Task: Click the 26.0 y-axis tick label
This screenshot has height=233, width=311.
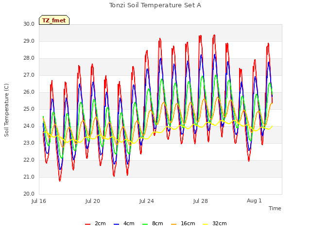Action: click(x=29, y=92)
